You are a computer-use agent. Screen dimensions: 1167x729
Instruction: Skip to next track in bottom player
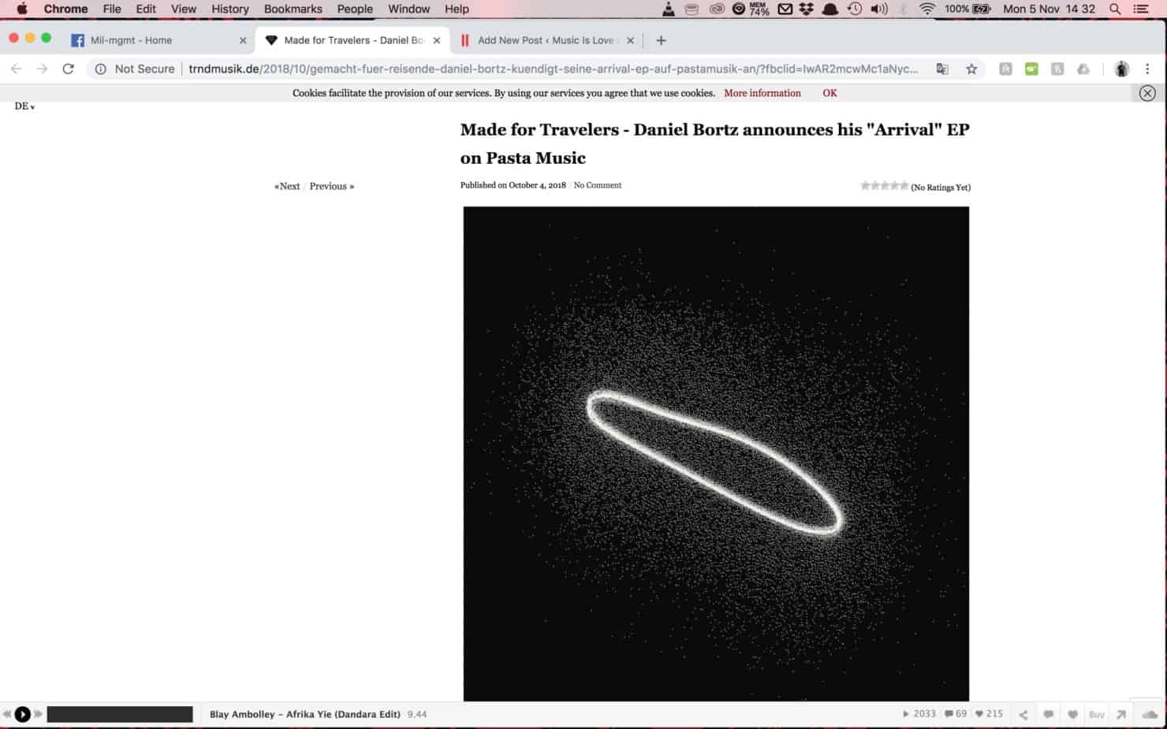38,714
